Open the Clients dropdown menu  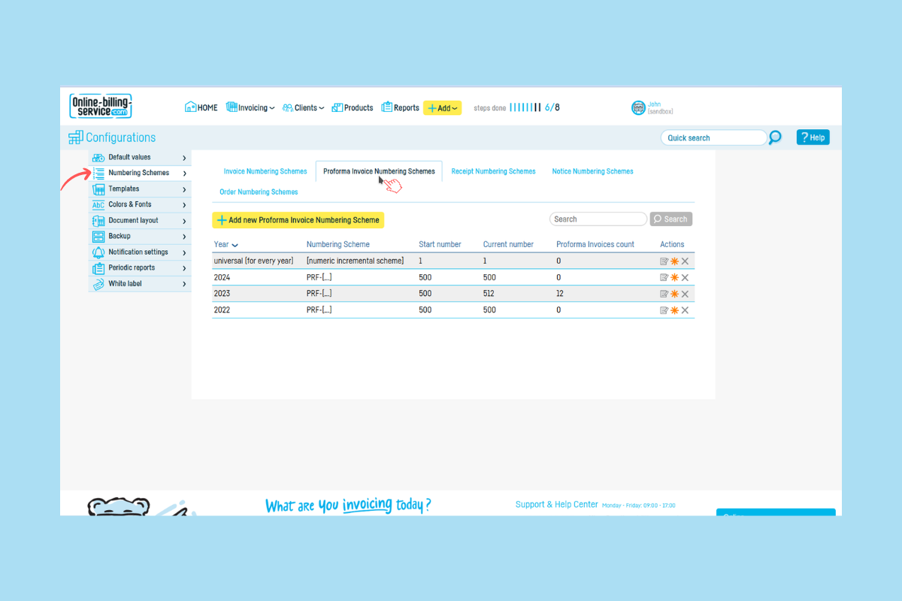tap(304, 107)
